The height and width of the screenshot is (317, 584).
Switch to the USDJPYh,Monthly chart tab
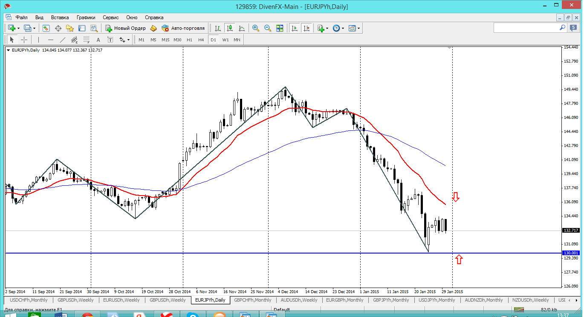point(437,300)
